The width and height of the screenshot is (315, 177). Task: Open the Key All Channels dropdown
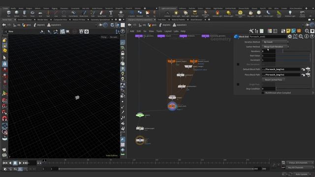(300, 168)
